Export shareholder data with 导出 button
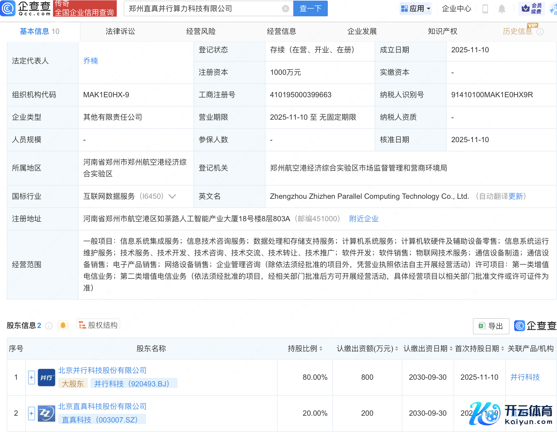 pos(491,326)
